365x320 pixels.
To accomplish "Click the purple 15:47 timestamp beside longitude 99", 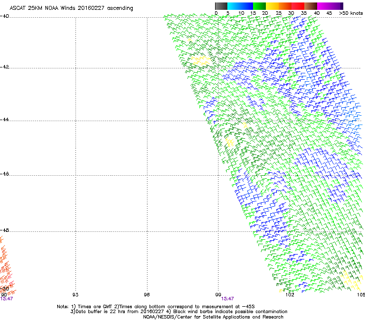I will (x=227, y=299).
